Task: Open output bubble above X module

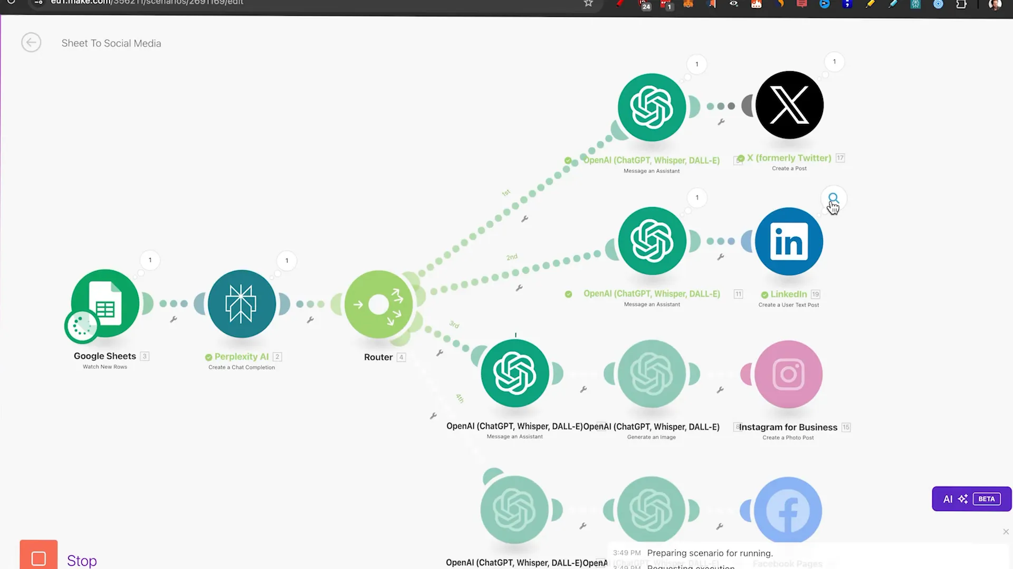Action: pyautogui.click(x=835, y=62)
